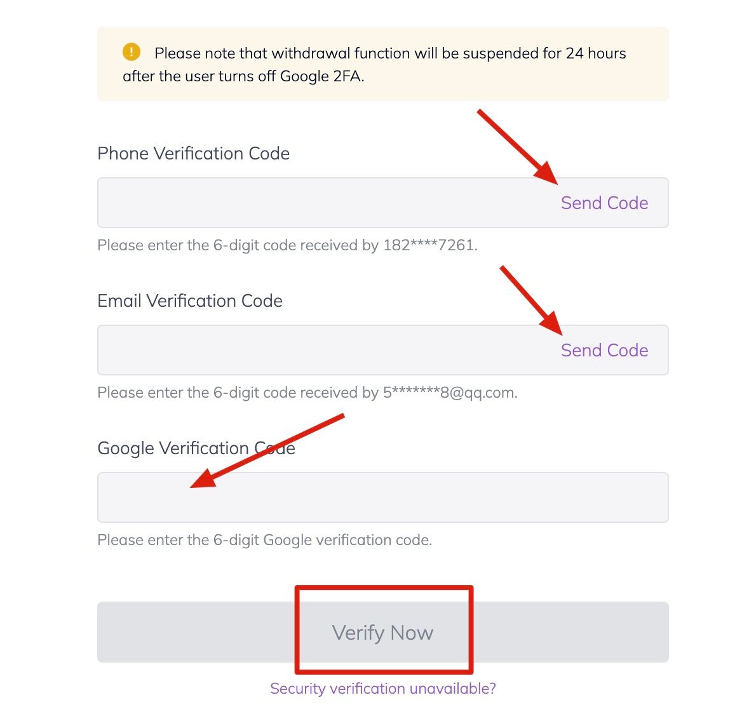This screenshot has height=728, width=742.
Task: Click red arrow pointing at email Send Code
Action: tap(530, 299)
